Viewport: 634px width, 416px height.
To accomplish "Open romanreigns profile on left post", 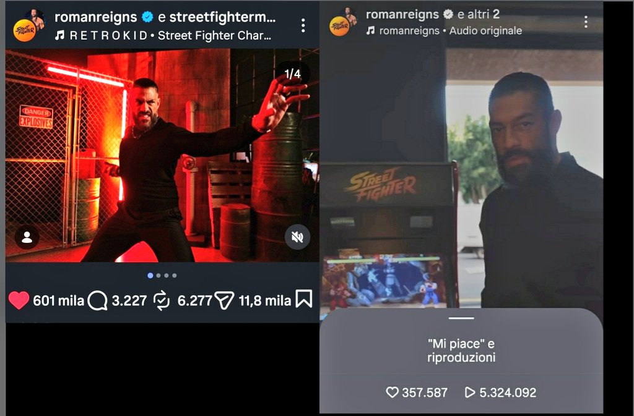I will [x=95, y=17].
